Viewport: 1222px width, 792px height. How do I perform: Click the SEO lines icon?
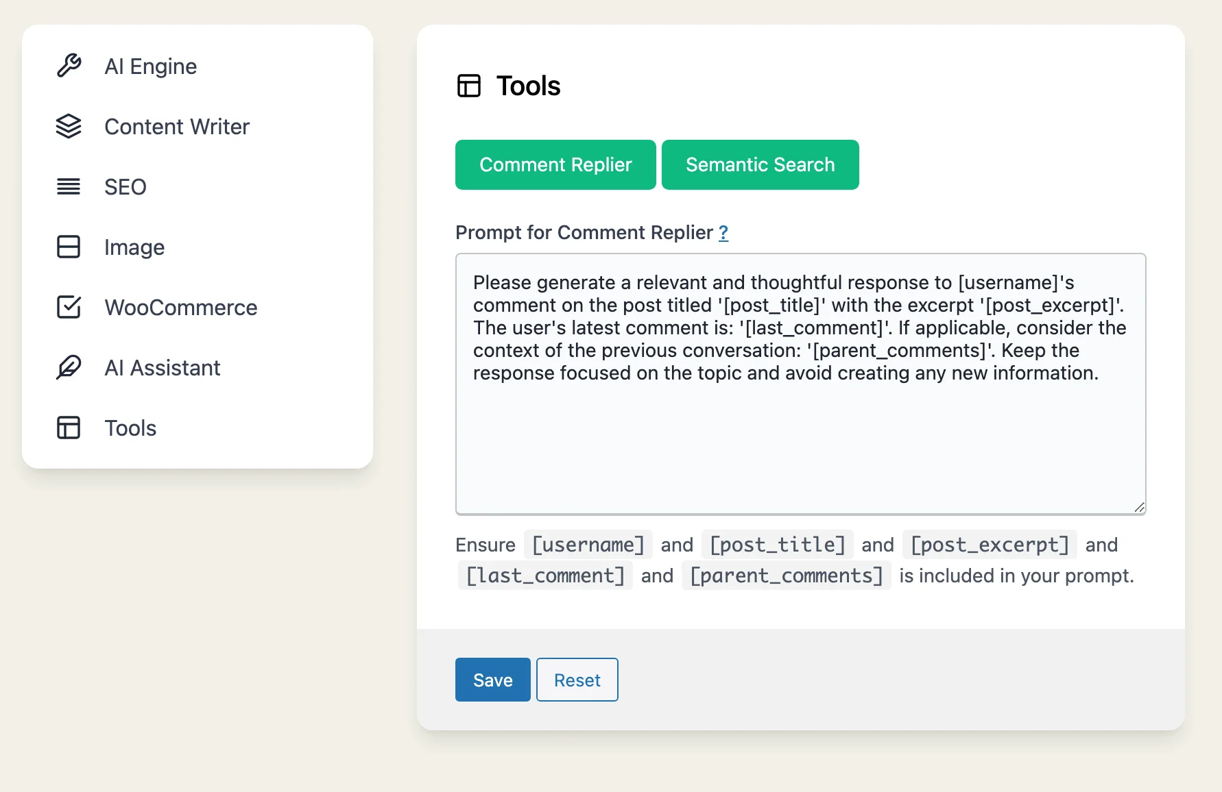[x=69, y=186]
